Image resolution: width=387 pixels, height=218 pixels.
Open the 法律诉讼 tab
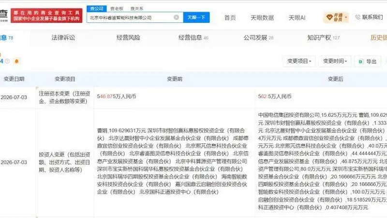[x=63, y=38]
